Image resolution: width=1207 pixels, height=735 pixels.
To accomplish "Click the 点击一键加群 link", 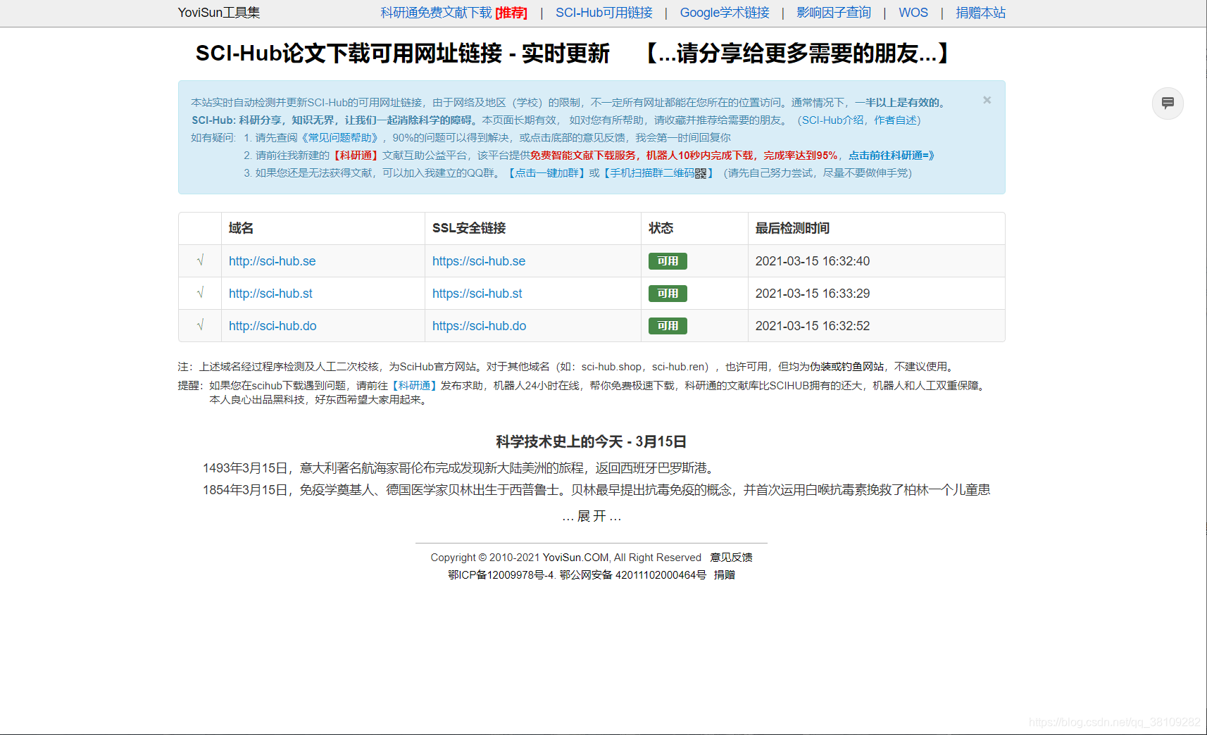I will [x=546, y=173].
